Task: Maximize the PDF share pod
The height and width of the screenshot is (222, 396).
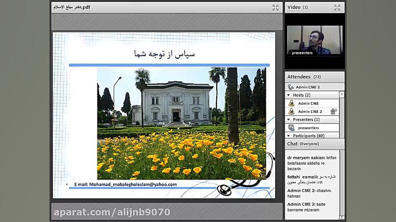Action: pyautogui.click(x=276, y=7)
